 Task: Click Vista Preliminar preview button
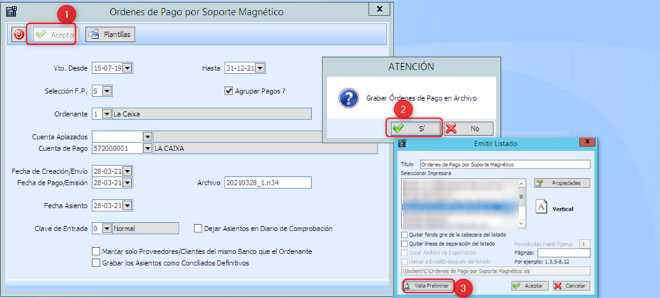point(428,285)
